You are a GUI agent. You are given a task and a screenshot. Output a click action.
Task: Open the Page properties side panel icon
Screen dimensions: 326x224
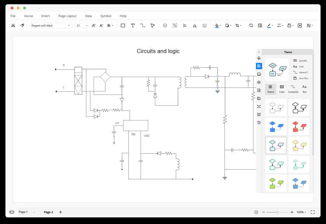point(259,90)
